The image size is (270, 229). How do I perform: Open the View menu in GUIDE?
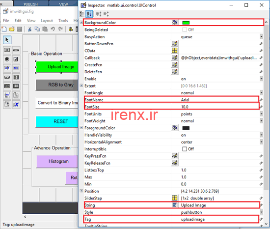point(31,21)
